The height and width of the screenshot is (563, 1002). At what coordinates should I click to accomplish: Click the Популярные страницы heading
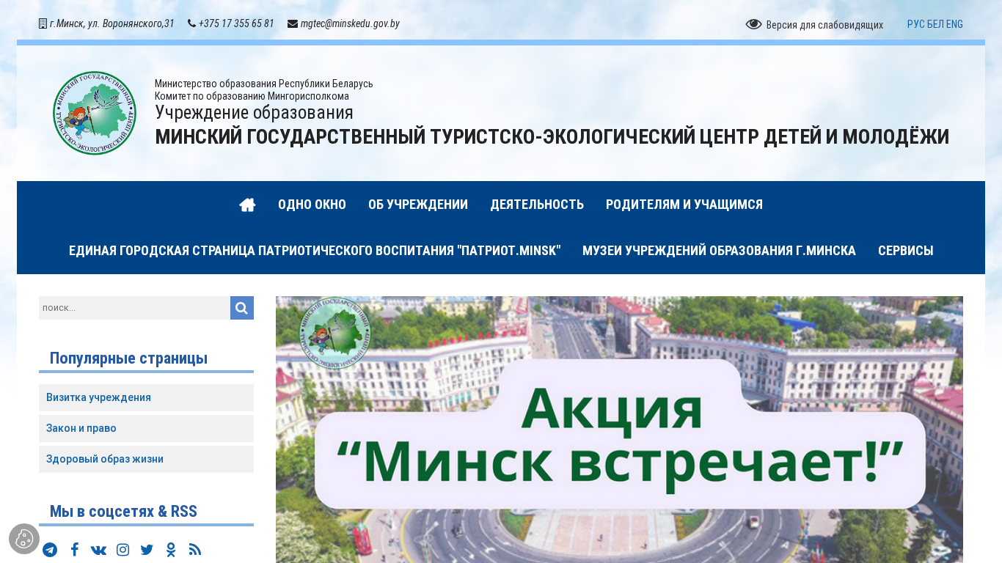(128, 358)
